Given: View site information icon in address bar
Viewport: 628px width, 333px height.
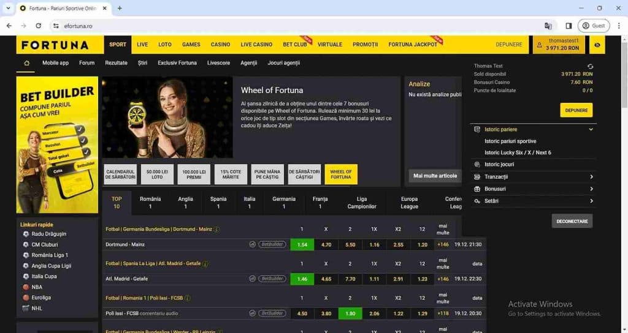Looking at the screenshot, I should pyautogui.click(x=56, y=26).
